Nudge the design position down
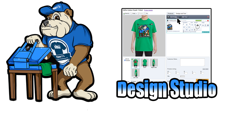234x114 pixels. click(x=187, y=30)
